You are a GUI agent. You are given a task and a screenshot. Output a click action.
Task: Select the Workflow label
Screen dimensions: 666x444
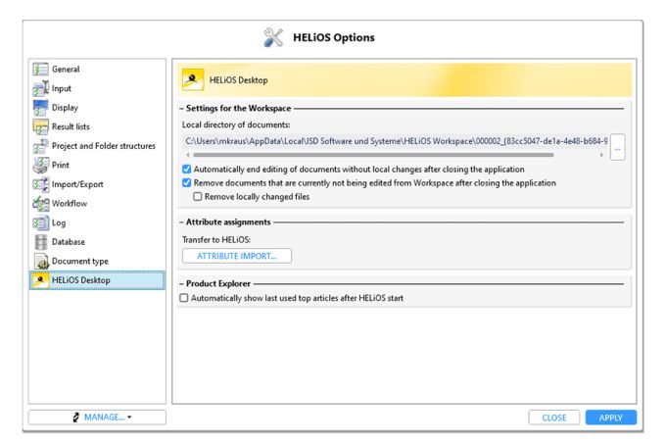point(70,203)
